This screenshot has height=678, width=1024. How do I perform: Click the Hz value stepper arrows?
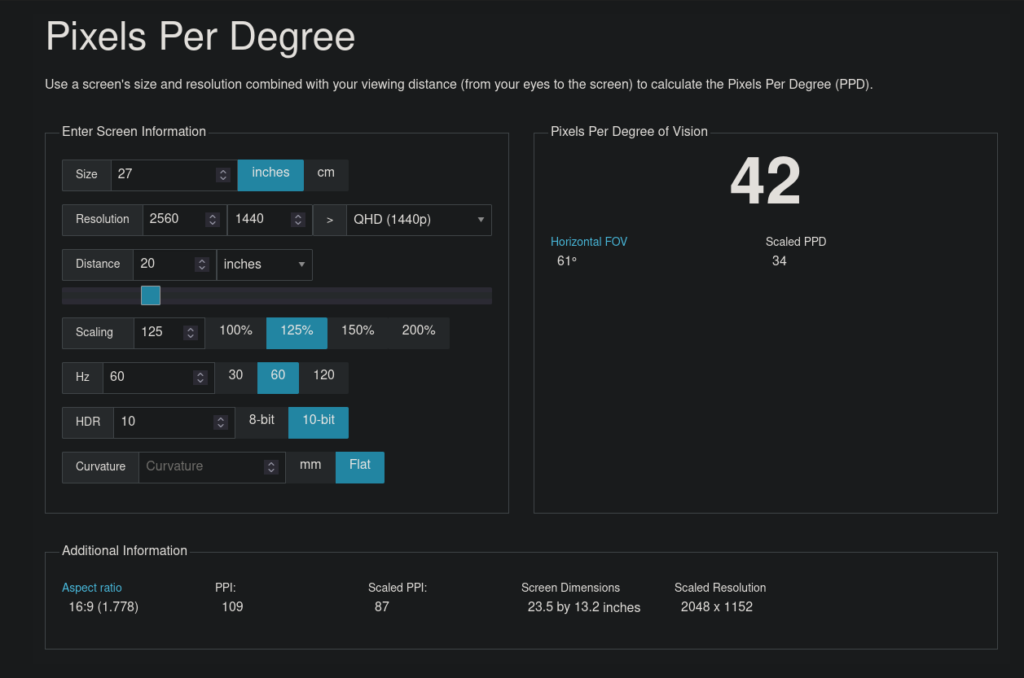[200, 377]
